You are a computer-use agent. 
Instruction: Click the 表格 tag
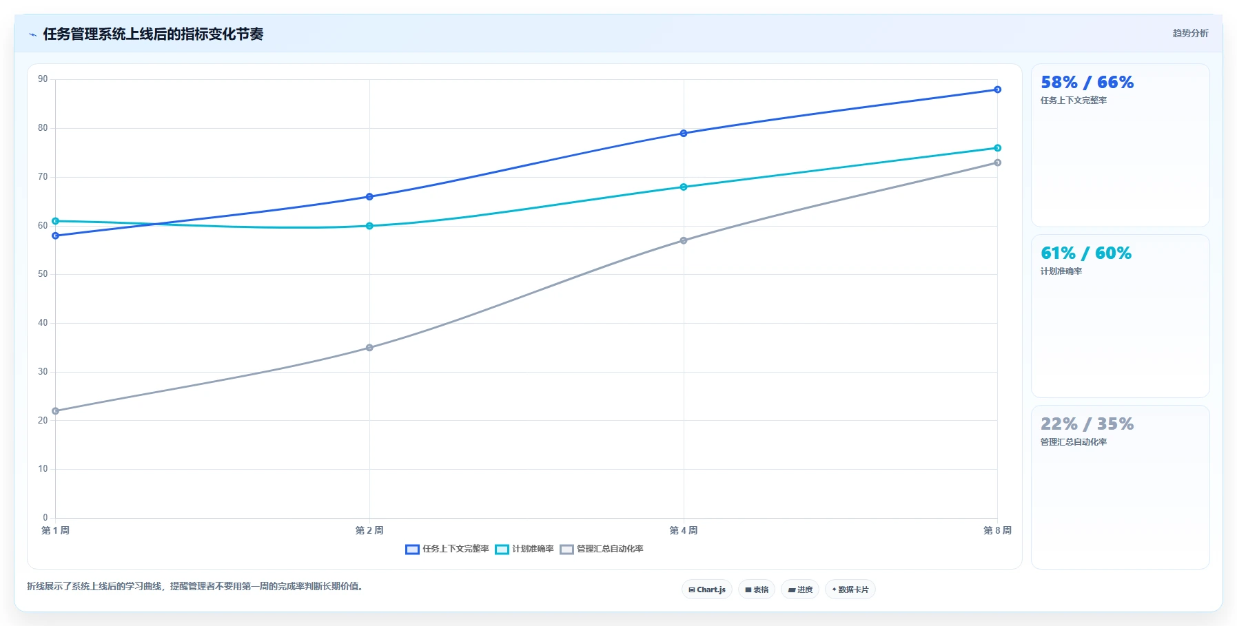[x=757, y=590]
